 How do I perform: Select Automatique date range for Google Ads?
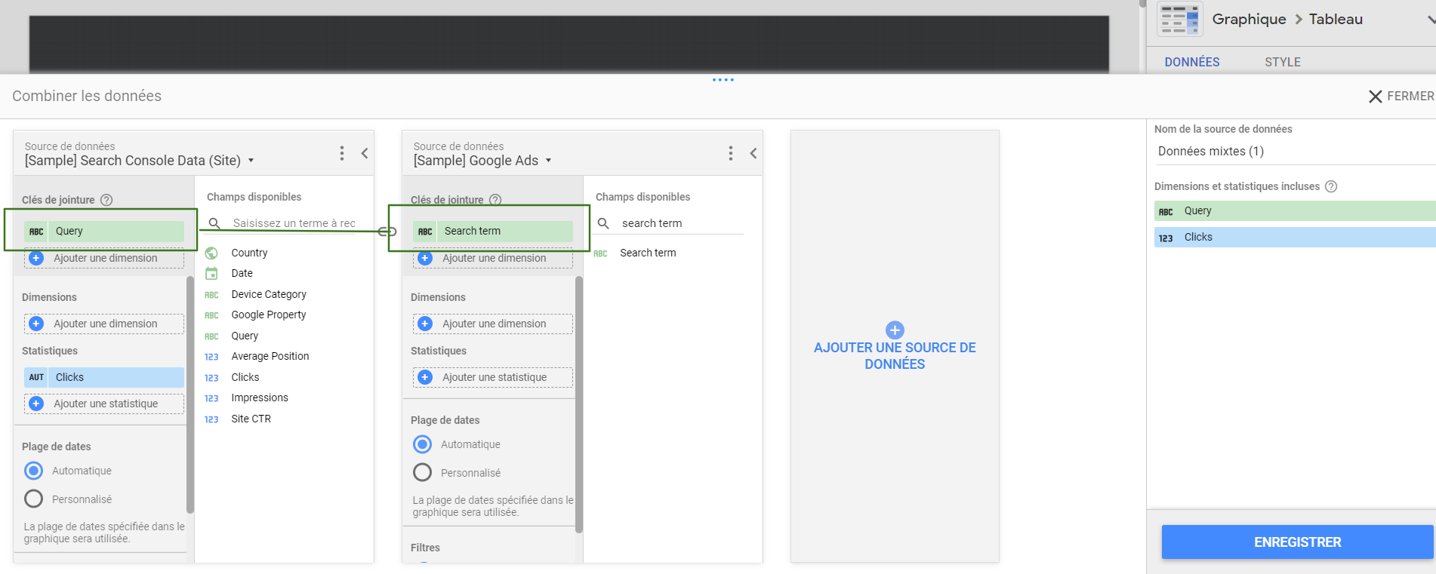point(423,444)
